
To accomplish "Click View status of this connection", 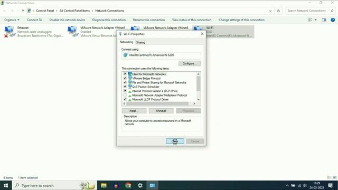I will tap(192, 20).
